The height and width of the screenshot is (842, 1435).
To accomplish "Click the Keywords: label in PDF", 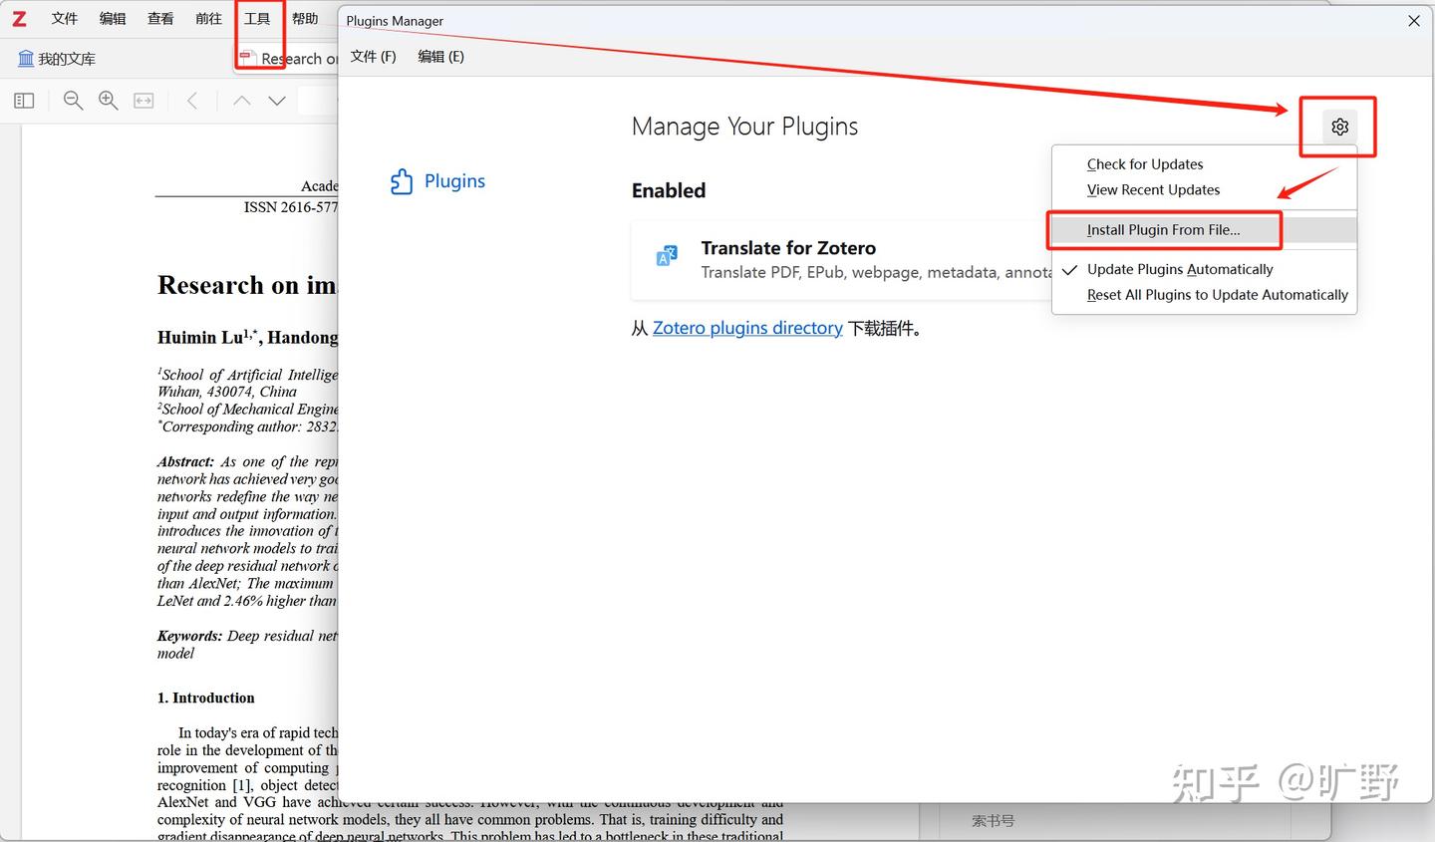I will point(189,636).
